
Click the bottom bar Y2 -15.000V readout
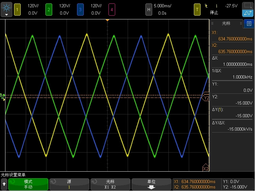235,187
